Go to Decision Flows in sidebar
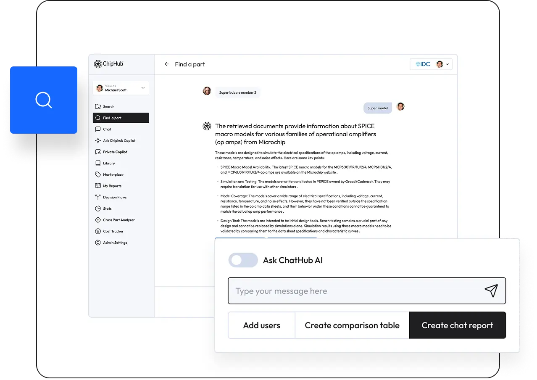 pos(114,197)
